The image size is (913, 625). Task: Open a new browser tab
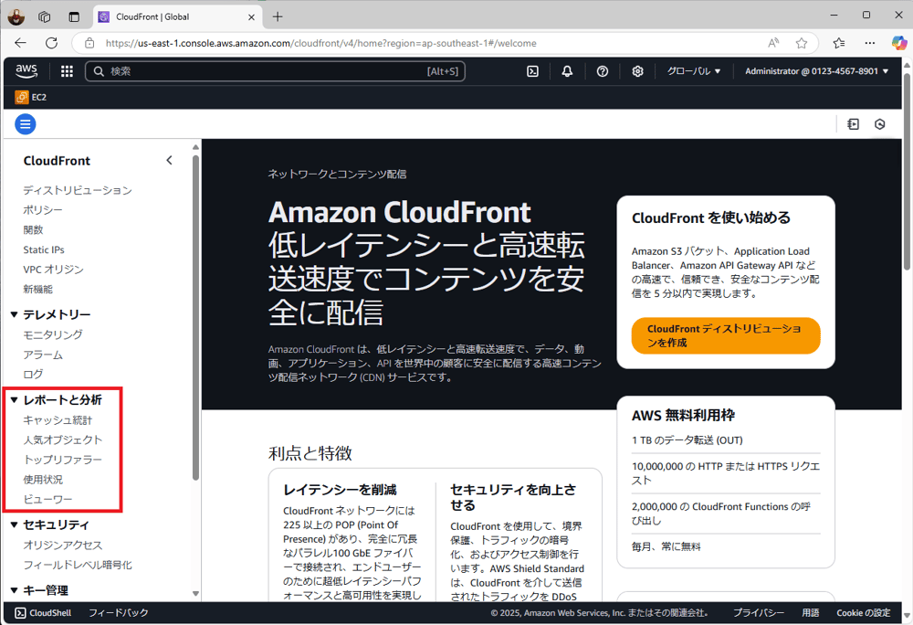(x=278, y=16)
